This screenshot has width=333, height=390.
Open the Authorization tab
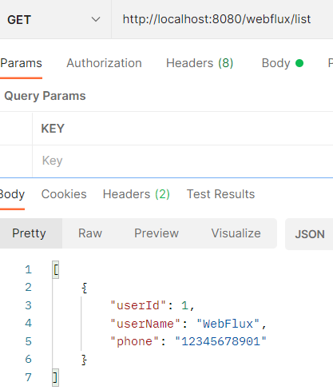coord(104,63)
